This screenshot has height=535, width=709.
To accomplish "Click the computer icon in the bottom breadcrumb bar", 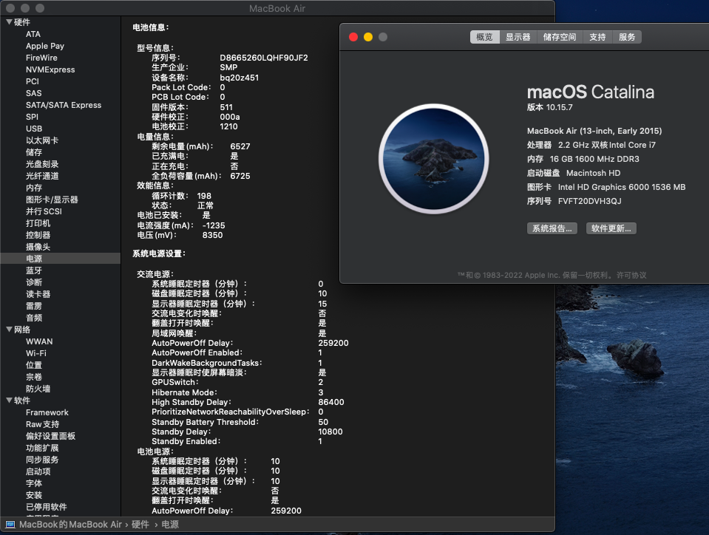I will click(10, 526).
